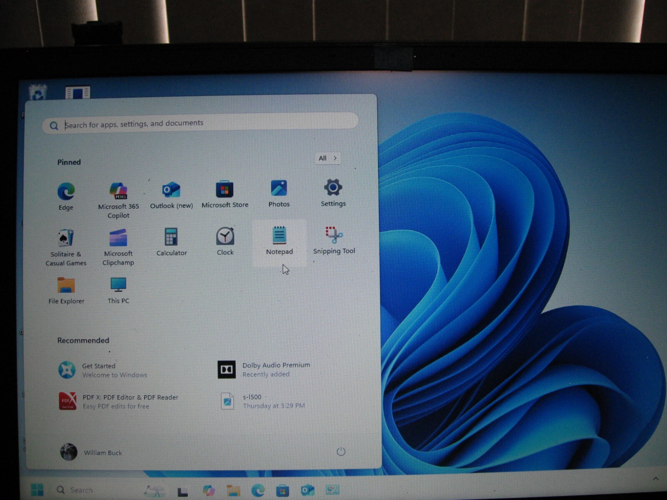This screenshot has height=500, width=667.
Task: Open Edge from the pinned apps
Action: (x=66, y=197)
